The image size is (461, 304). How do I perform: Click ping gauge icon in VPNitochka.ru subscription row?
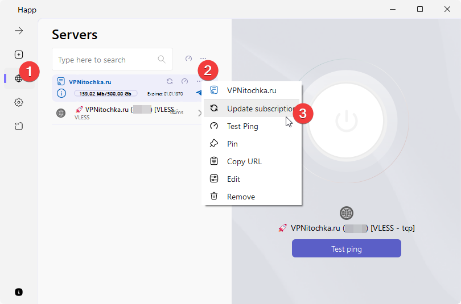pyautogui.click(x=184, y=81)
